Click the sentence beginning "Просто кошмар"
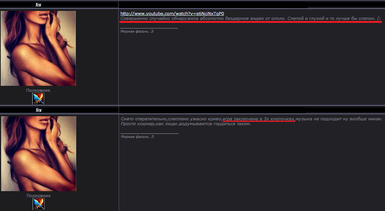 pyautogui.click(x=185, y=124)
